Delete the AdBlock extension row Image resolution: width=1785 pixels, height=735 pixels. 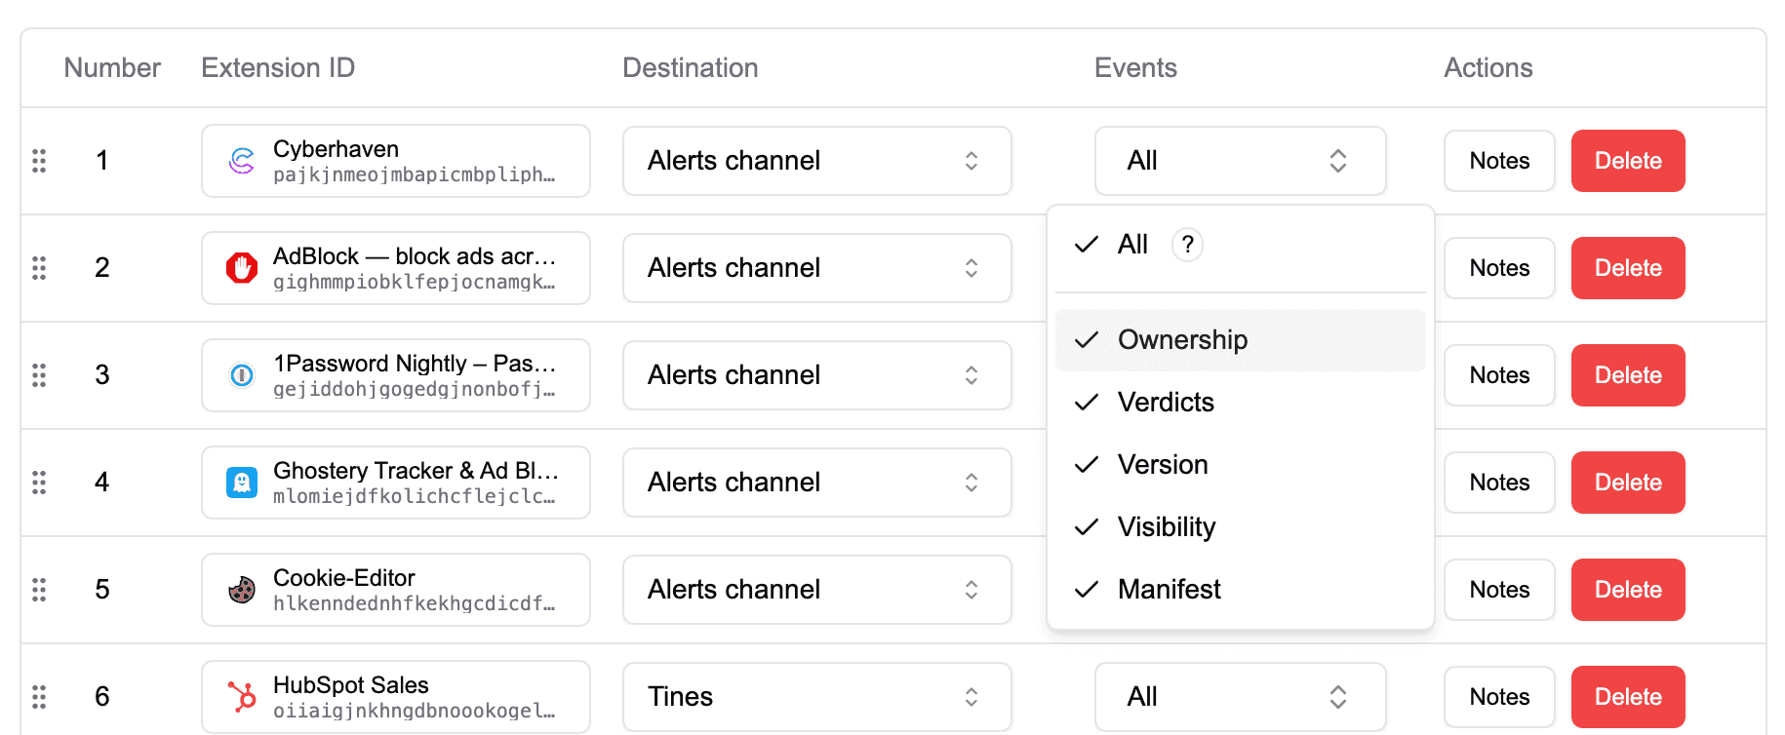pyautogui.click(x=1628, y=268)
